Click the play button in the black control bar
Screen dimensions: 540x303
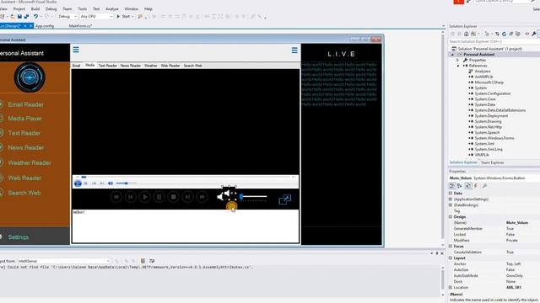(144, 197)
